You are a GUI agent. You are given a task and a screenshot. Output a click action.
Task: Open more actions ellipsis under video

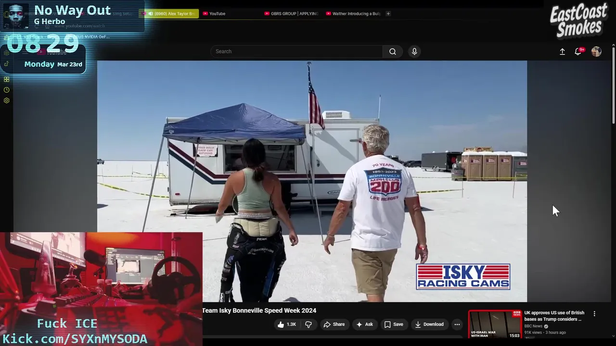457,324
